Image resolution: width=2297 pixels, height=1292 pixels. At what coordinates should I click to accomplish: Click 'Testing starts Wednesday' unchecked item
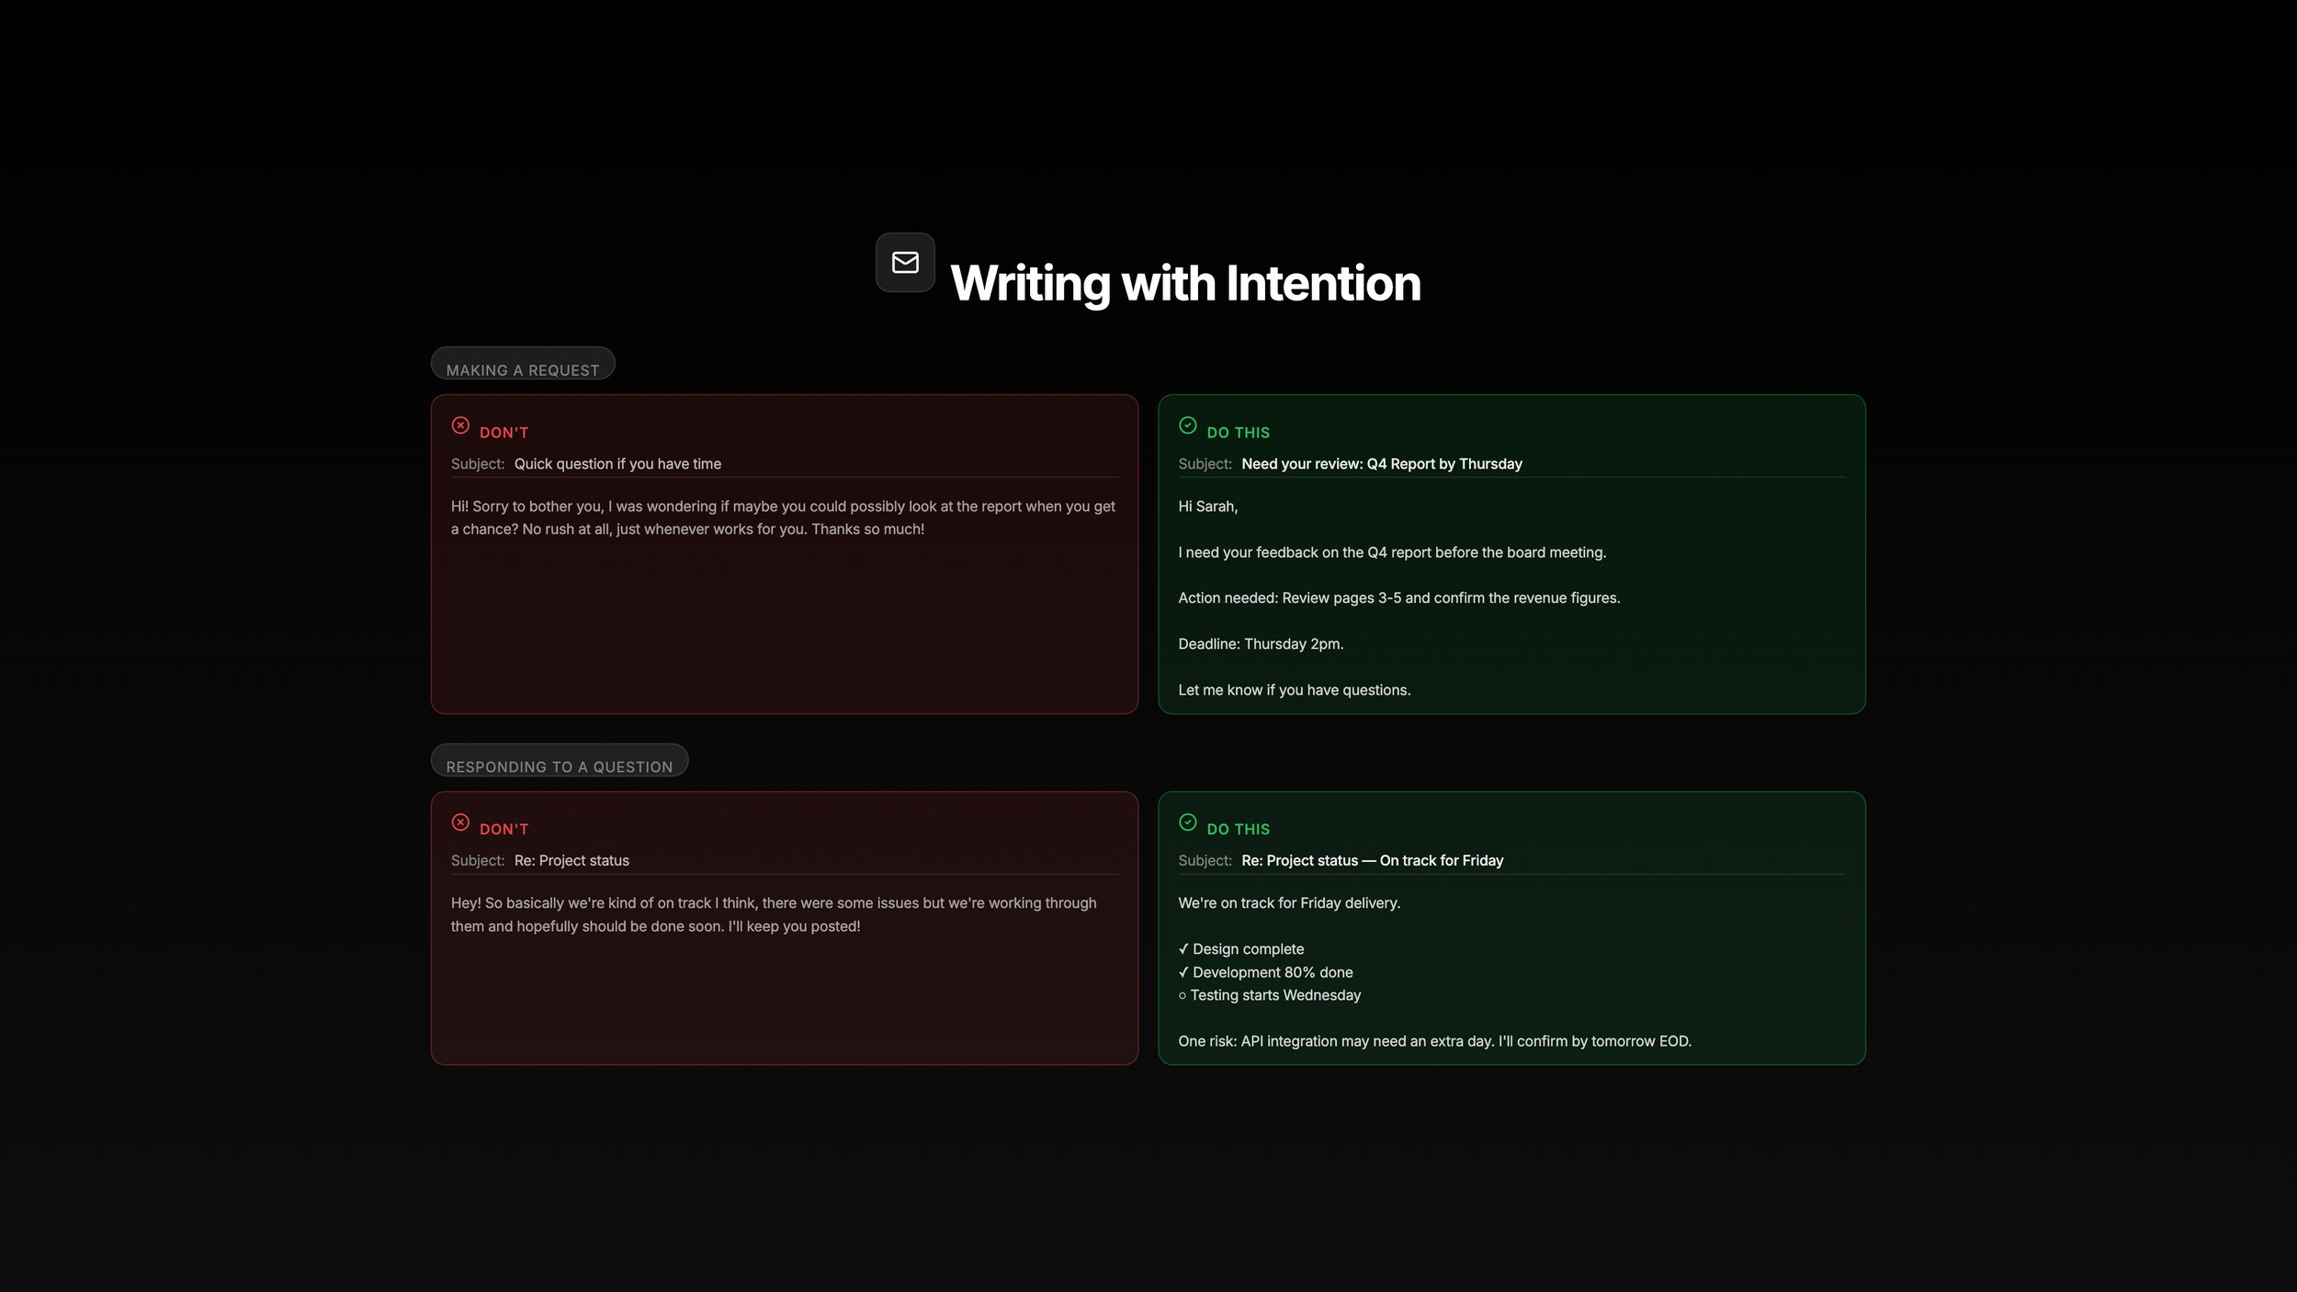1274,995
